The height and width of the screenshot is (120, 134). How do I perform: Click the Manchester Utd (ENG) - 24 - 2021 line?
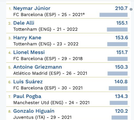click(51, 103)
